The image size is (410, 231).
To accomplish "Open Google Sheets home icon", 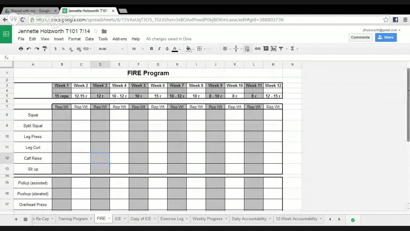I will [x=6, y=34].
